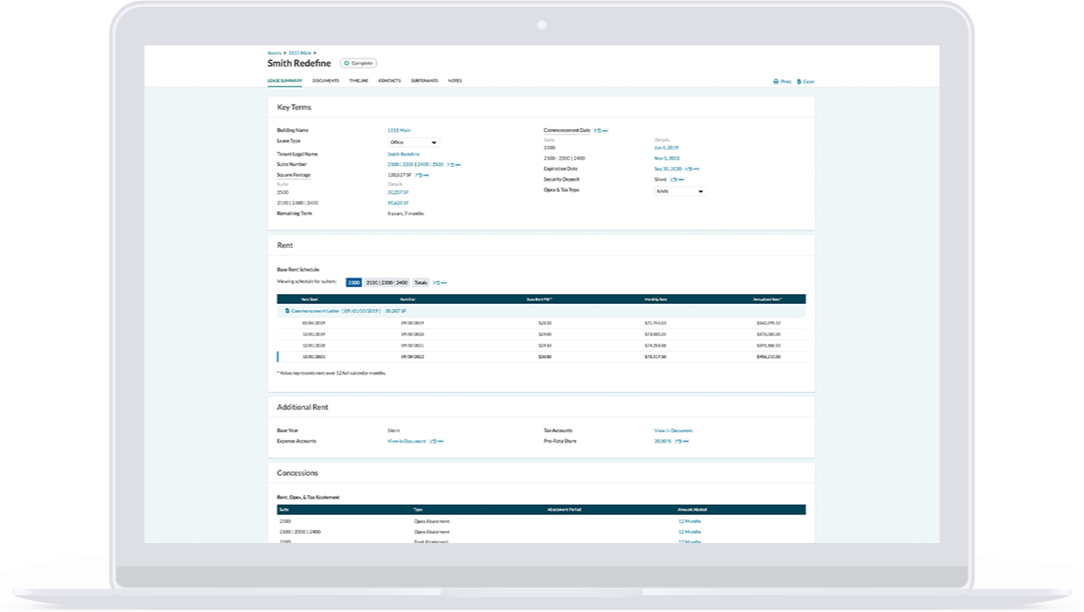The width and height of the screenshot is (1084, 612).
Task: Show Totals in the Base Rent Schedule
Action: (x=422, y=282)
